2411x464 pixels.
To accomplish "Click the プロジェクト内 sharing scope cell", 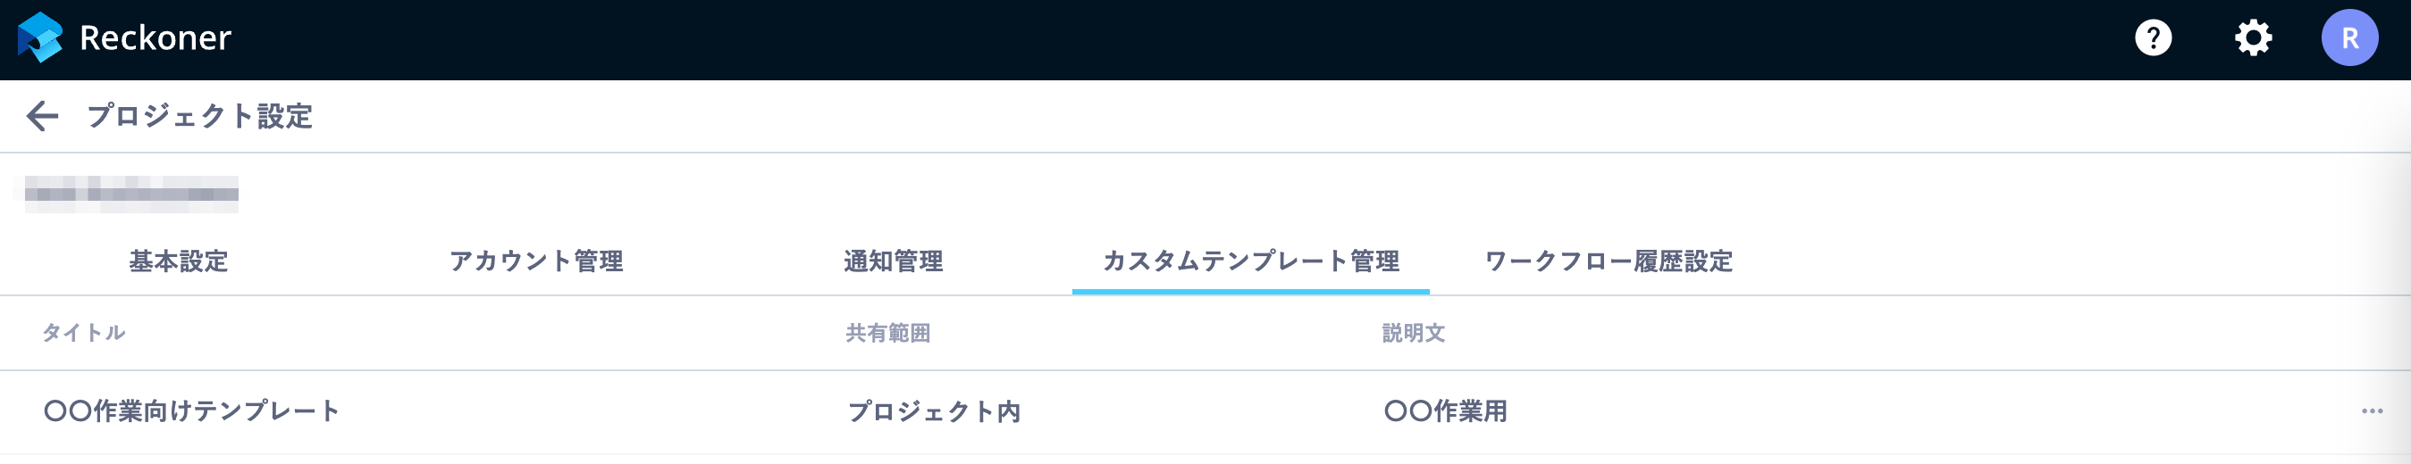I will 933,411.
